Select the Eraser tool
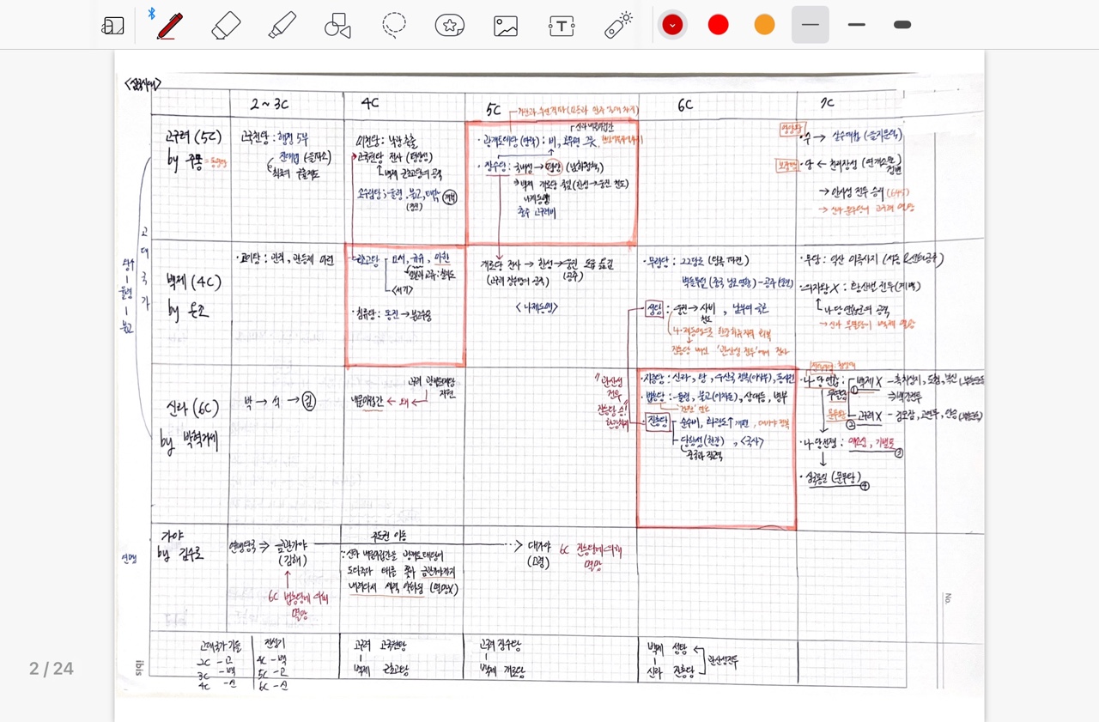 pyautogui.click(x=225, y=25)
